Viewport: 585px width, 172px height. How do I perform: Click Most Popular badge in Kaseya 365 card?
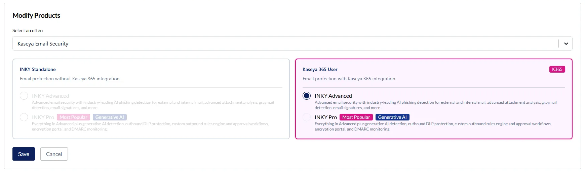356,117
